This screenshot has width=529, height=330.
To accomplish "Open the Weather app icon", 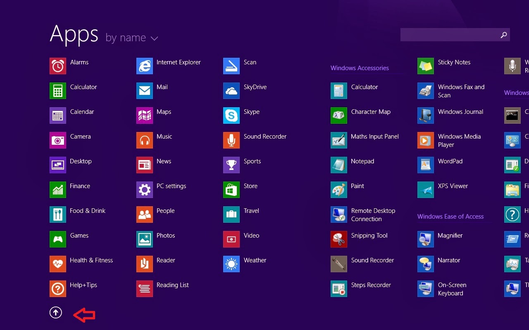I will tap(231, 264).
